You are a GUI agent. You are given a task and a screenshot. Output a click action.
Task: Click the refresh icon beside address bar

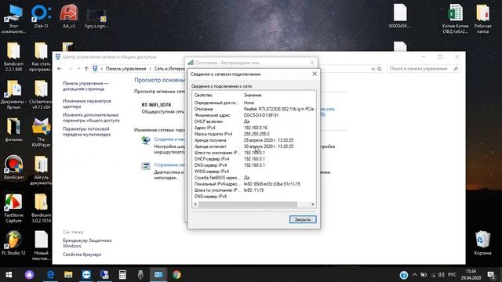[x=380, y=69]
